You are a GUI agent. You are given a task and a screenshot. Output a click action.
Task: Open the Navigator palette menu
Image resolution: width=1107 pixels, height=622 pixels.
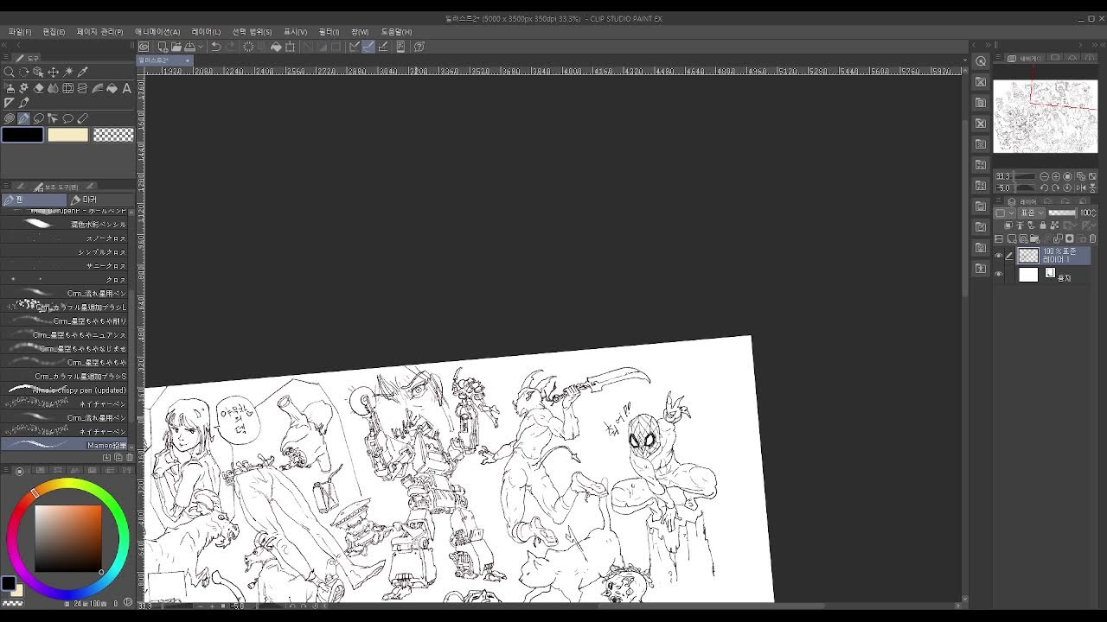[998, 59]
